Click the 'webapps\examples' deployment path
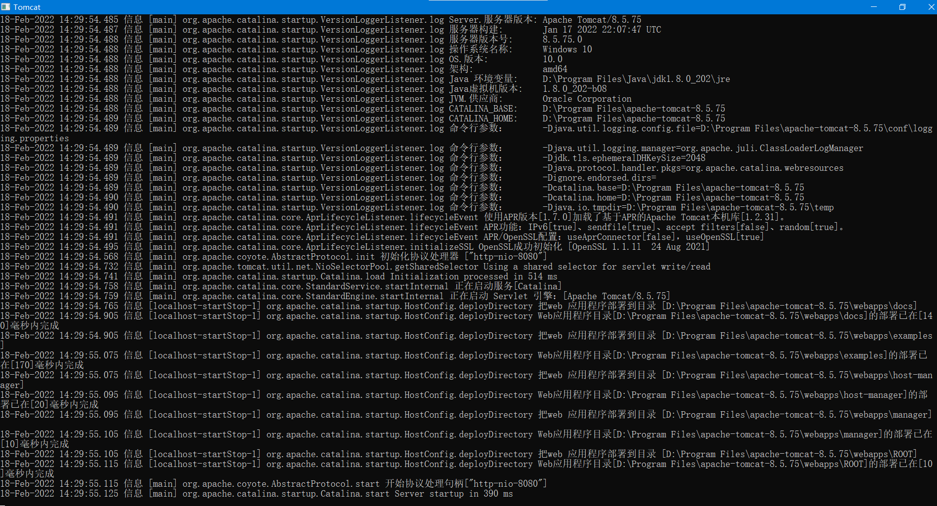Screen dimensions: 937x506 pyautogui.click(x=893, y=336)
